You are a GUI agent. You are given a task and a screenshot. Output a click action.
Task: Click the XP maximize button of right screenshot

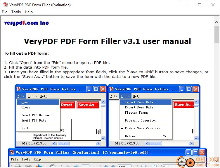tap(189, 89)
